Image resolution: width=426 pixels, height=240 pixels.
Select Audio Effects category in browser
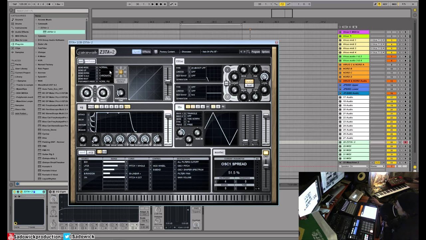click(x=22, y=32)
